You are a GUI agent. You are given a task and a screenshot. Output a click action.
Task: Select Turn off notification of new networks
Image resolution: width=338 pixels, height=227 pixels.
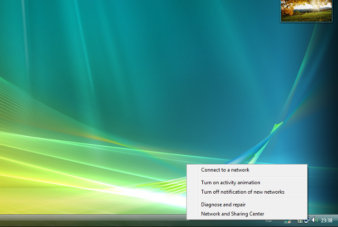(x=247, y=192)
